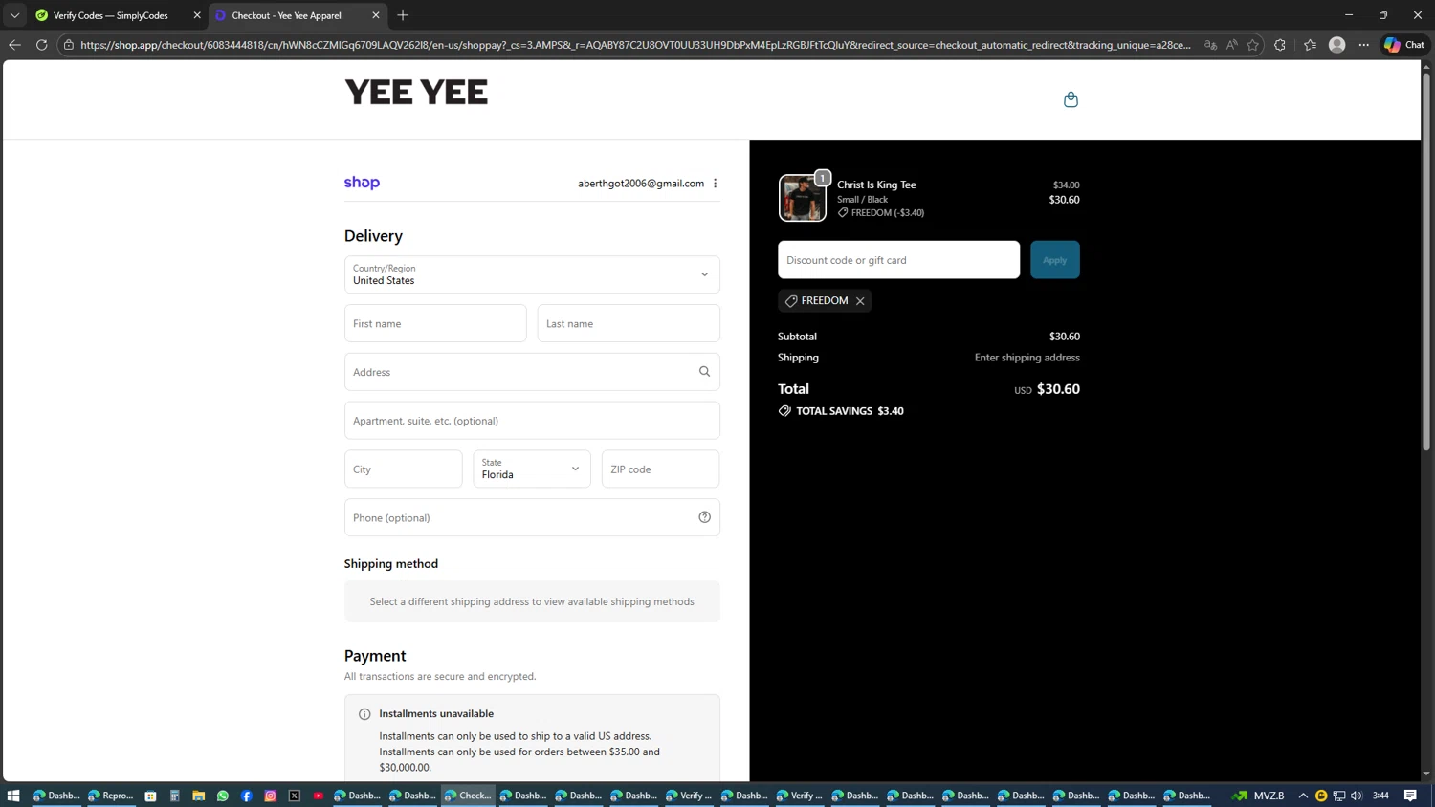Remove the FREEDOM discount code tag
Image resolution: width=1435 pixels, height=807 pixels.
click(x=860, y=301)
